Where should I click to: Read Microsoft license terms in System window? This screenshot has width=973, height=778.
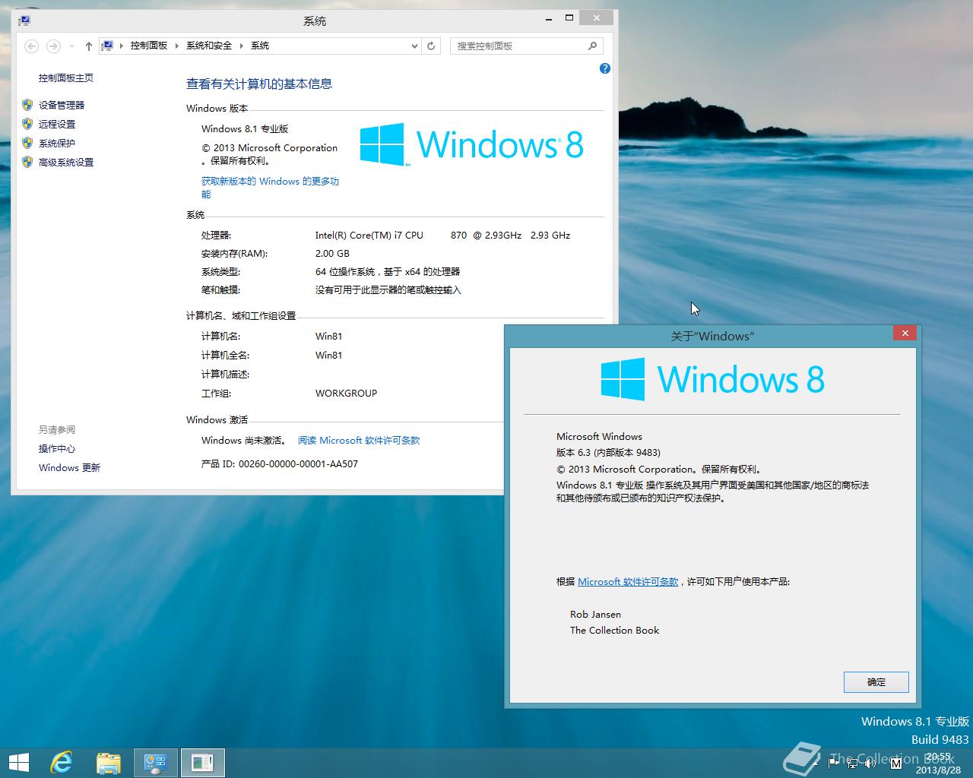pyautogui.click(x=359, y=440)
